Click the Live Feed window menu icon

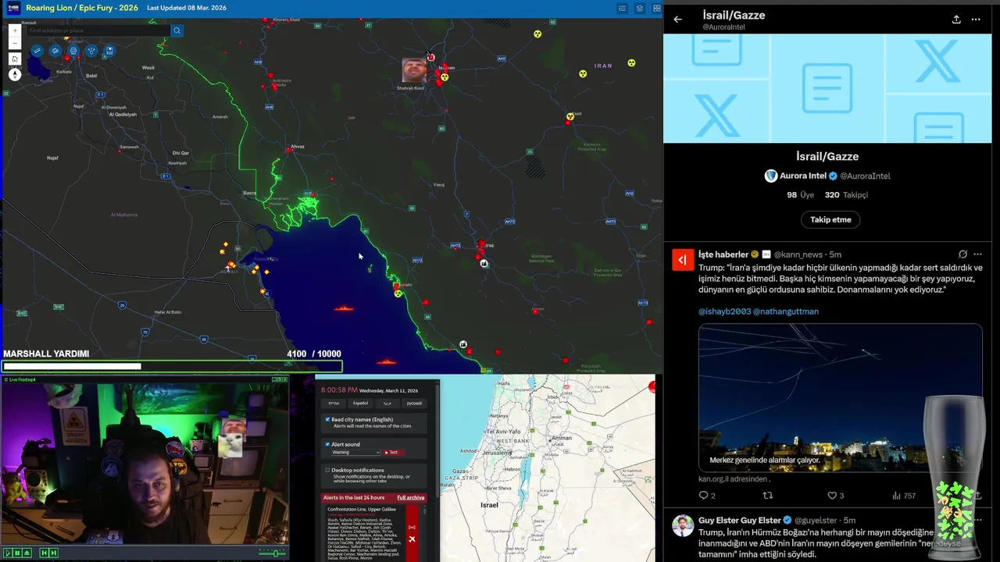pyautogui.click(x=5, y=379)
